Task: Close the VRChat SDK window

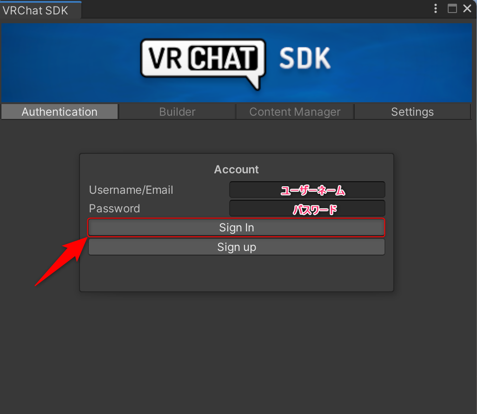Action: coord(467,8)
